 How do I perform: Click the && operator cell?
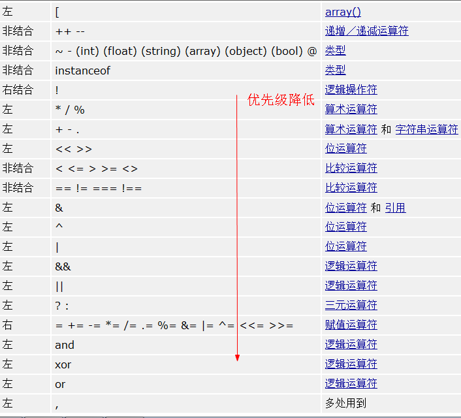[186, 266]
